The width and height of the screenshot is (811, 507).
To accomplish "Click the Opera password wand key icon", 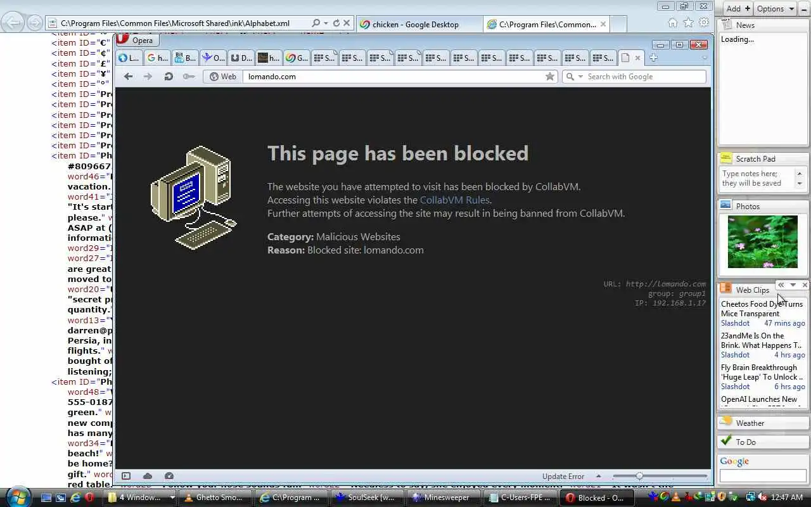I will pyautogui.click(x=189, y=76).
